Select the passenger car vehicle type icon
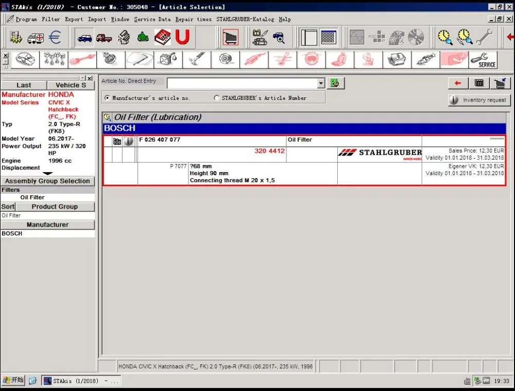 point(84,38)
